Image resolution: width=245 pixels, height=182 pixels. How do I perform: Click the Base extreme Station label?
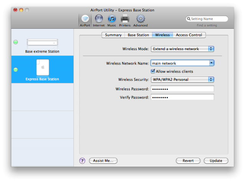click(42, 51)
